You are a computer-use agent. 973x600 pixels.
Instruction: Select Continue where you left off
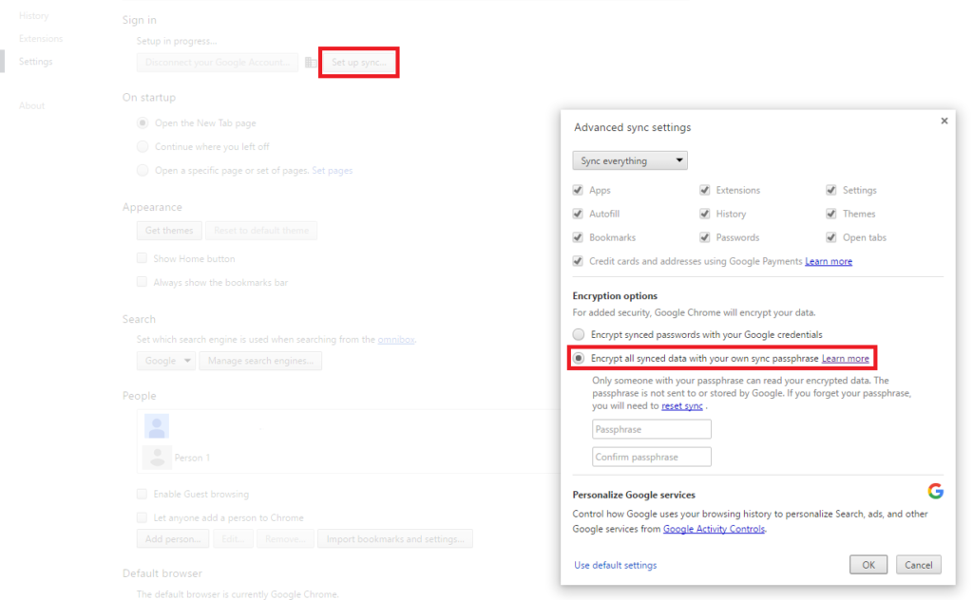pyautogui.click(x=143, y=146)
